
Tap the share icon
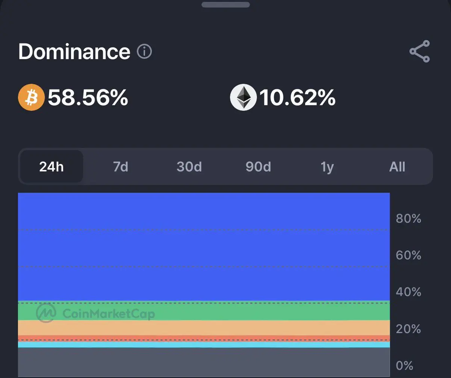click(x=419, y=51)
